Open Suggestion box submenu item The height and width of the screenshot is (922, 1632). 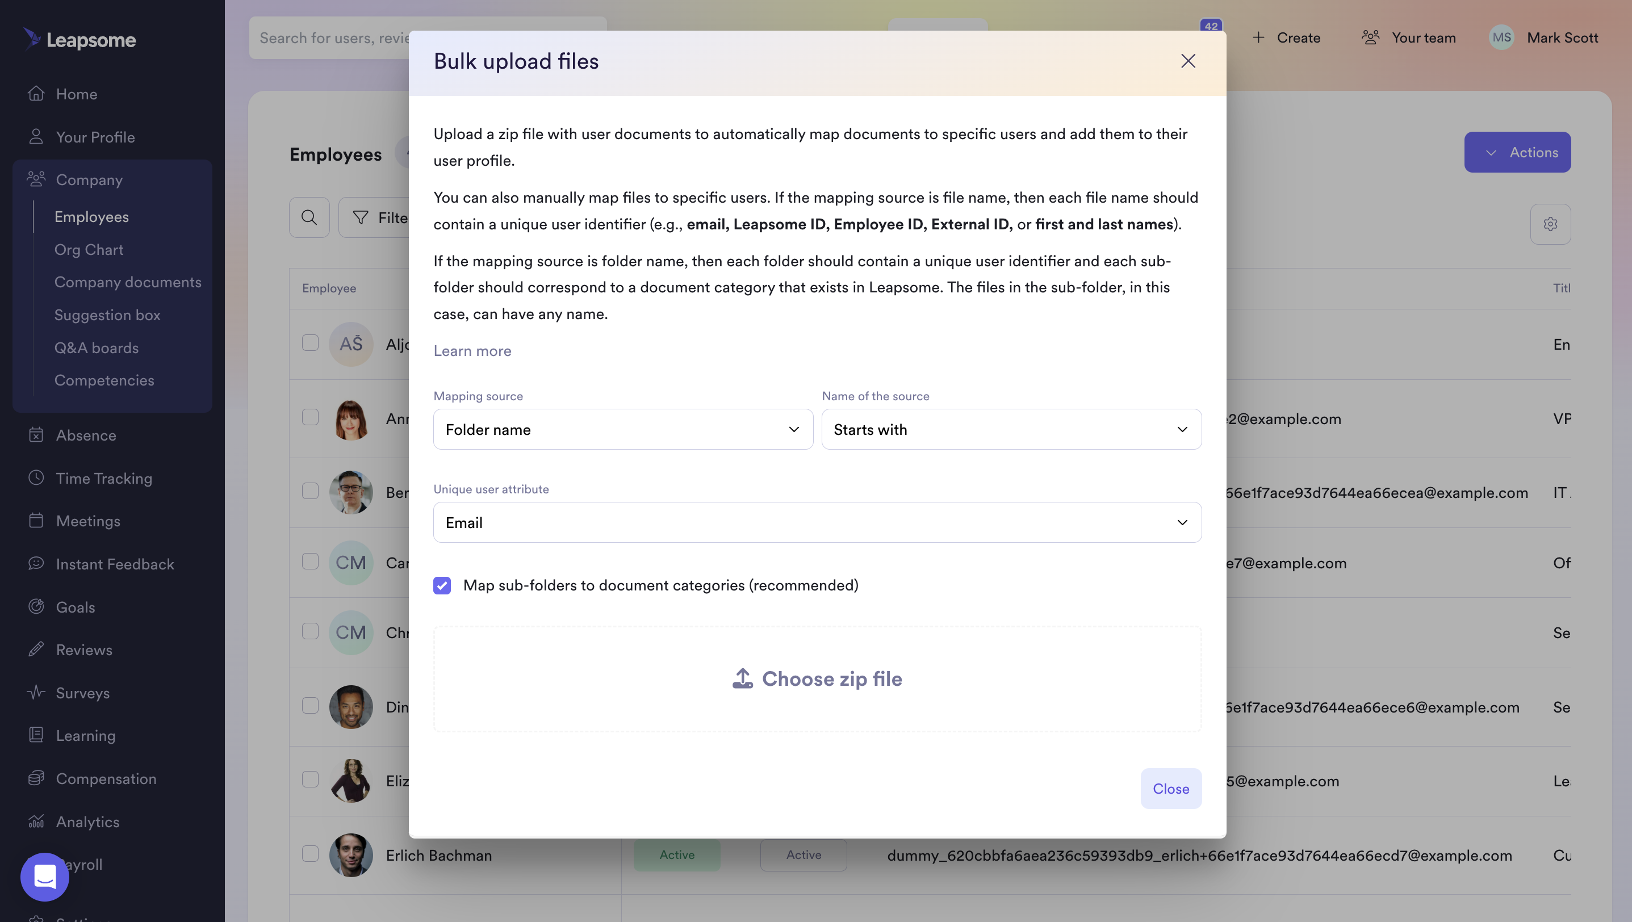click(107, 315)
